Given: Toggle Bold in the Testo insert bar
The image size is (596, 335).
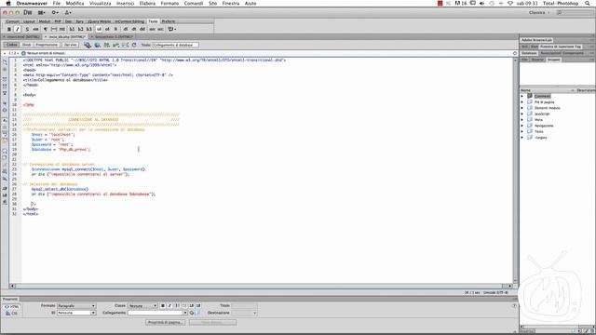Looking at the screenshot, I should coord(9,29).
